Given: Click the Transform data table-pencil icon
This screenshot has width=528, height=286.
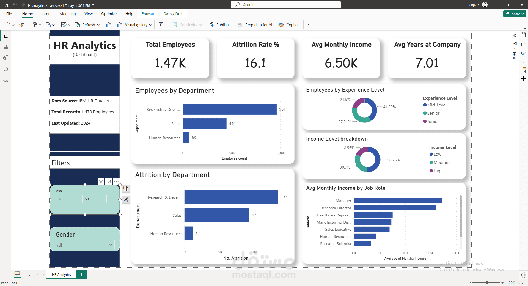Looking at the screenshot, I should coord(64,25).
